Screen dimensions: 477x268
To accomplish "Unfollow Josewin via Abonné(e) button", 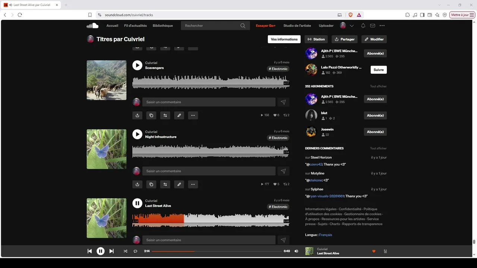I will [x=375, y=132].
